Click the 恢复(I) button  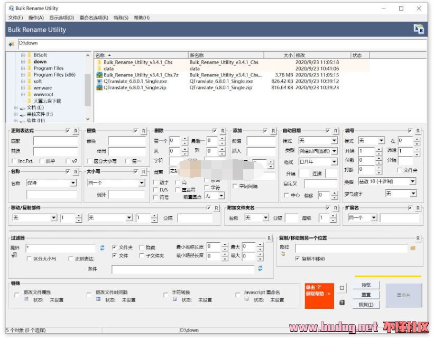366,305
